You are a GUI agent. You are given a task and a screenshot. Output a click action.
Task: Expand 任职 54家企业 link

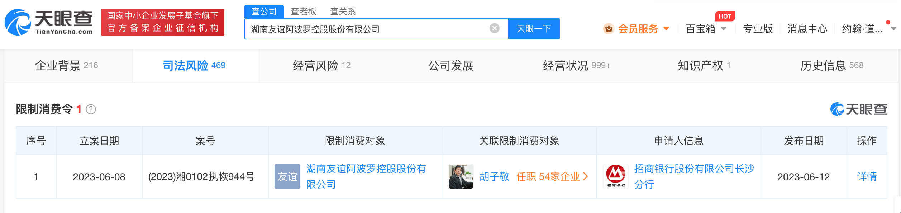[x=552, y=176]
